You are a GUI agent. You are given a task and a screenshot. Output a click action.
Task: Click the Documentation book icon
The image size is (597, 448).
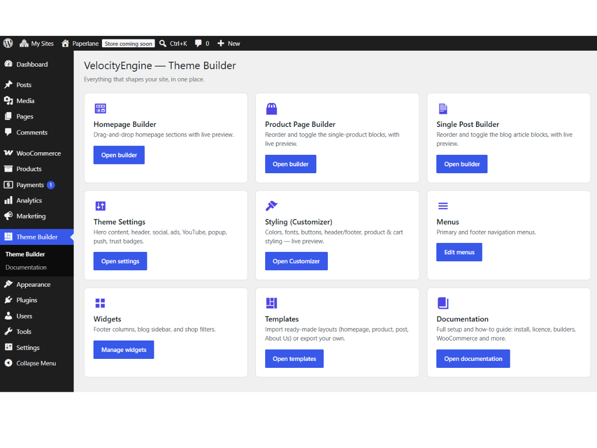click(x=443, y=303)
